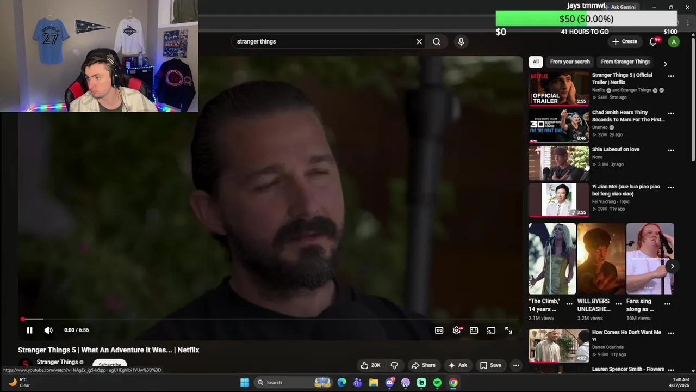
Task: Switch to Chrome from taskbar
Action: coord(453,383)
